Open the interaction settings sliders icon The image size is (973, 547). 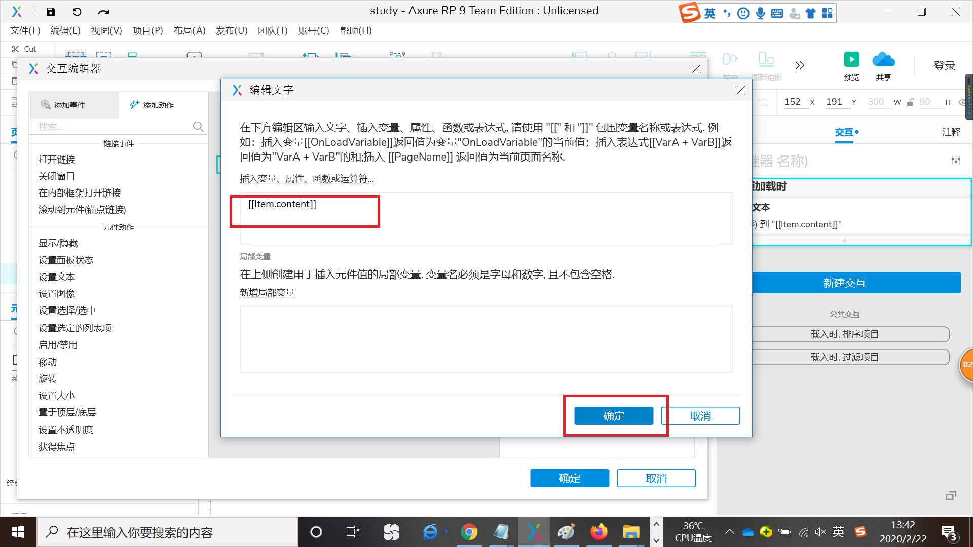click(x=956, y=161)
